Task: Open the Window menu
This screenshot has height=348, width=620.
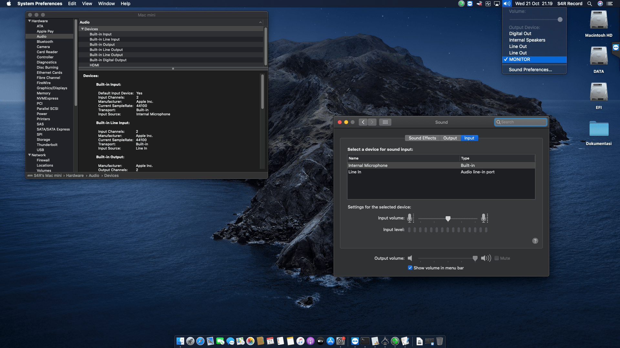Action: pyautogui.click(x=106, y=4)
